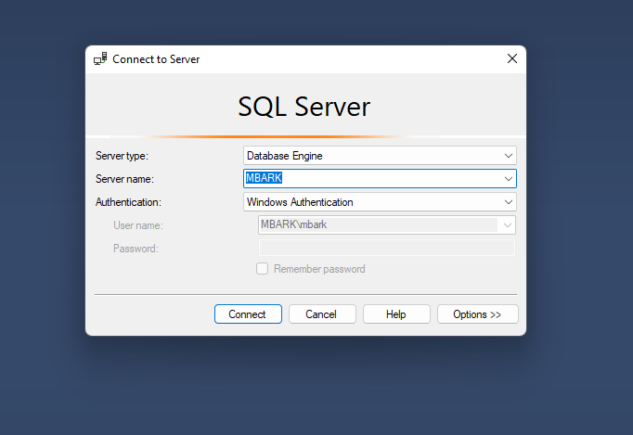
Task: Close the Connect to Server dialog
Action: [x=511, y=59]
